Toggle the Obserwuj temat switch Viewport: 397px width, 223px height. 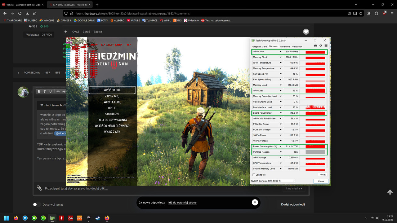[x=37, y=204]
